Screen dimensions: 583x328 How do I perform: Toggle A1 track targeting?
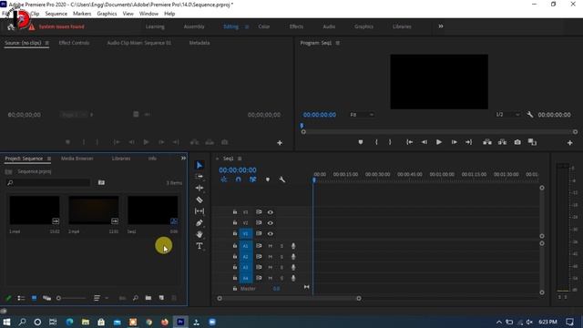245,246
